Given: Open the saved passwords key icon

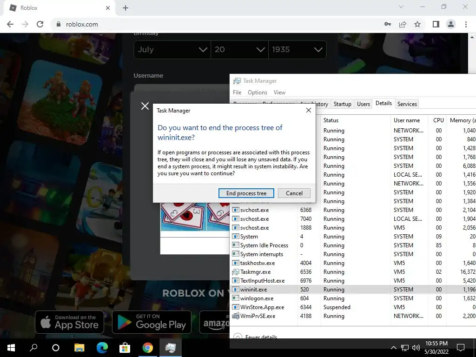Looking at the screenshot, I should 388,24.
